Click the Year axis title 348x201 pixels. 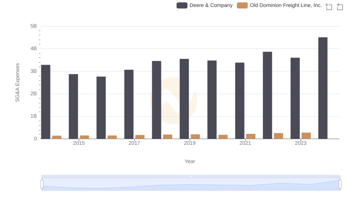point(190,161)
